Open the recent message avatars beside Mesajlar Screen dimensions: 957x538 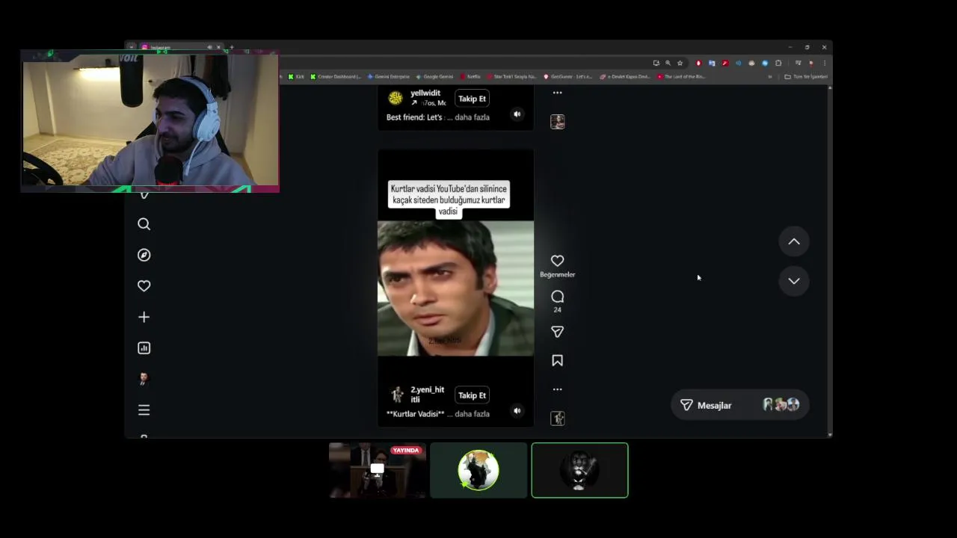[781, 404]
